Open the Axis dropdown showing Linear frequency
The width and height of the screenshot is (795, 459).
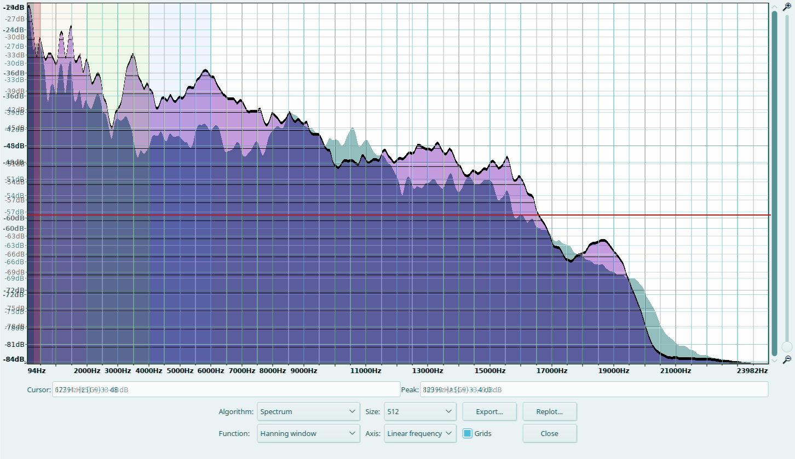pyautogui.click(x=420, y=433)
